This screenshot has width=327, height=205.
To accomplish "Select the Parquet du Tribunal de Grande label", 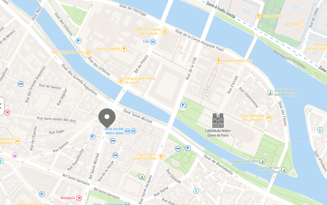I will point(140,80).
